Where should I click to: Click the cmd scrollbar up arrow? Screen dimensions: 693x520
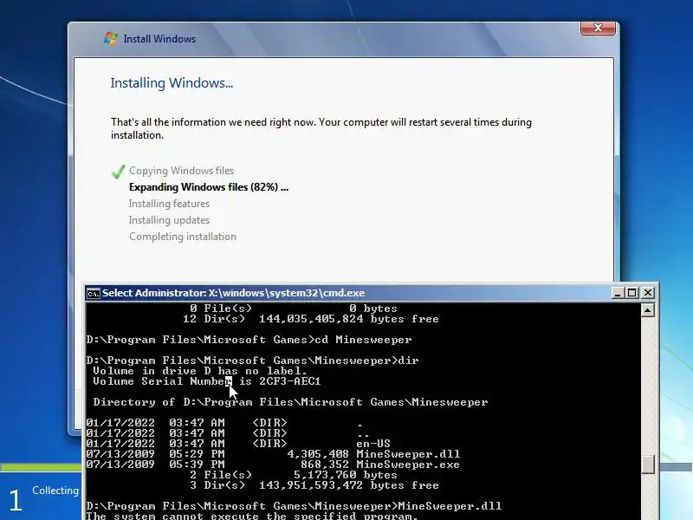(x=647, y=310)
